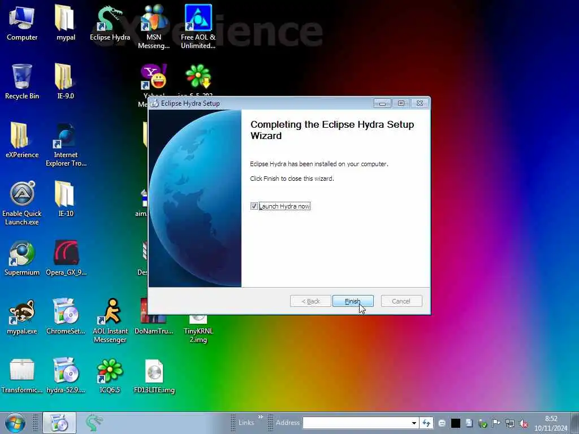Select the ChromeSet... installer icon
The width and height of the screenshot is (579, 434).
[x=66, y=317]
